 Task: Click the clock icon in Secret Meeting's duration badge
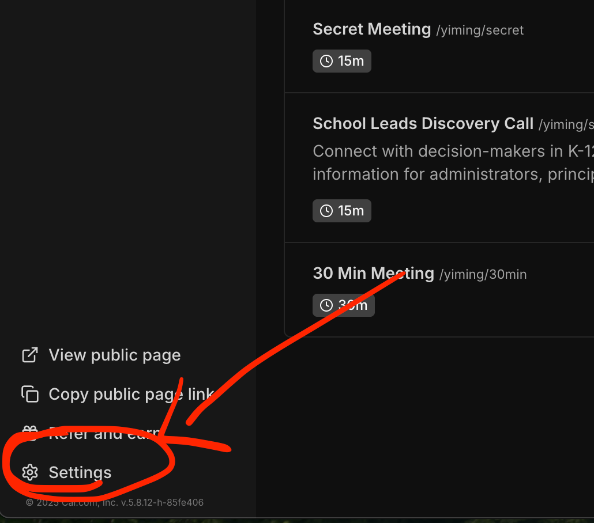pos(326,61)
